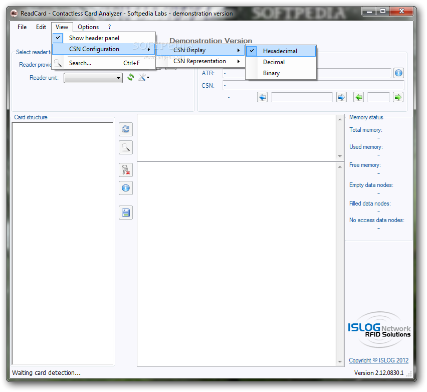This screenshot has width=427, height=392.
Task: Expand the CSN Representation submenu
Action: tap(200, 61)
